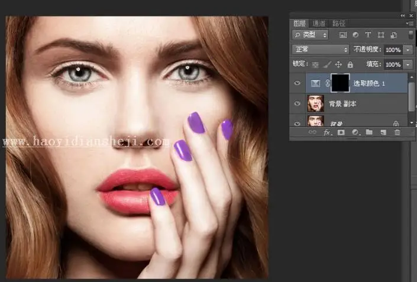The image size is (417, 282).
Task: Select the 背景 副本 layer name
Action: pos(342,103)
